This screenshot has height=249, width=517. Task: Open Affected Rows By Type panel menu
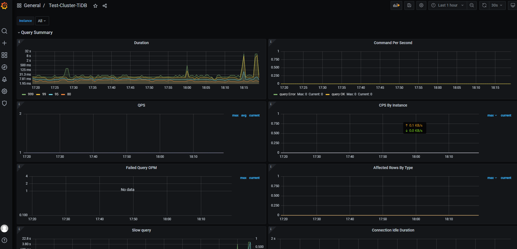[x=393, y=168]
